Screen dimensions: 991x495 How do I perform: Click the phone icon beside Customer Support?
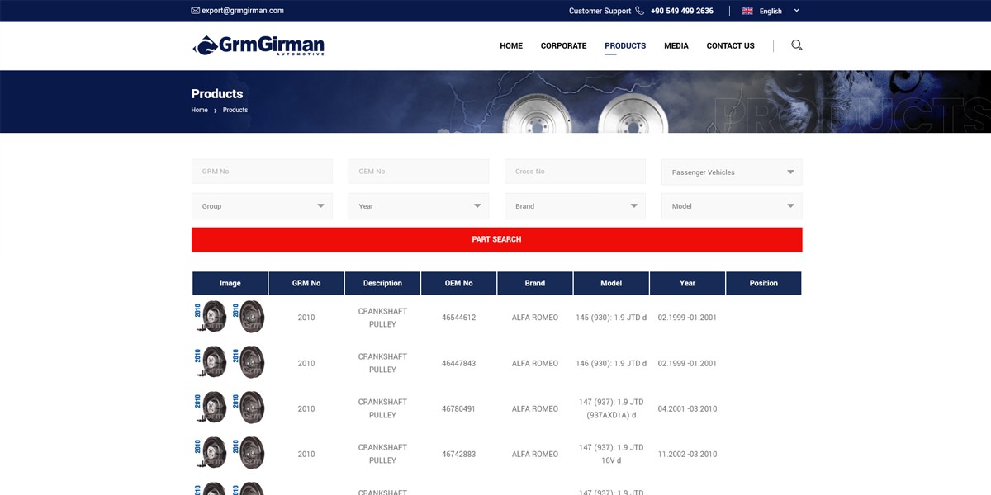640,11
